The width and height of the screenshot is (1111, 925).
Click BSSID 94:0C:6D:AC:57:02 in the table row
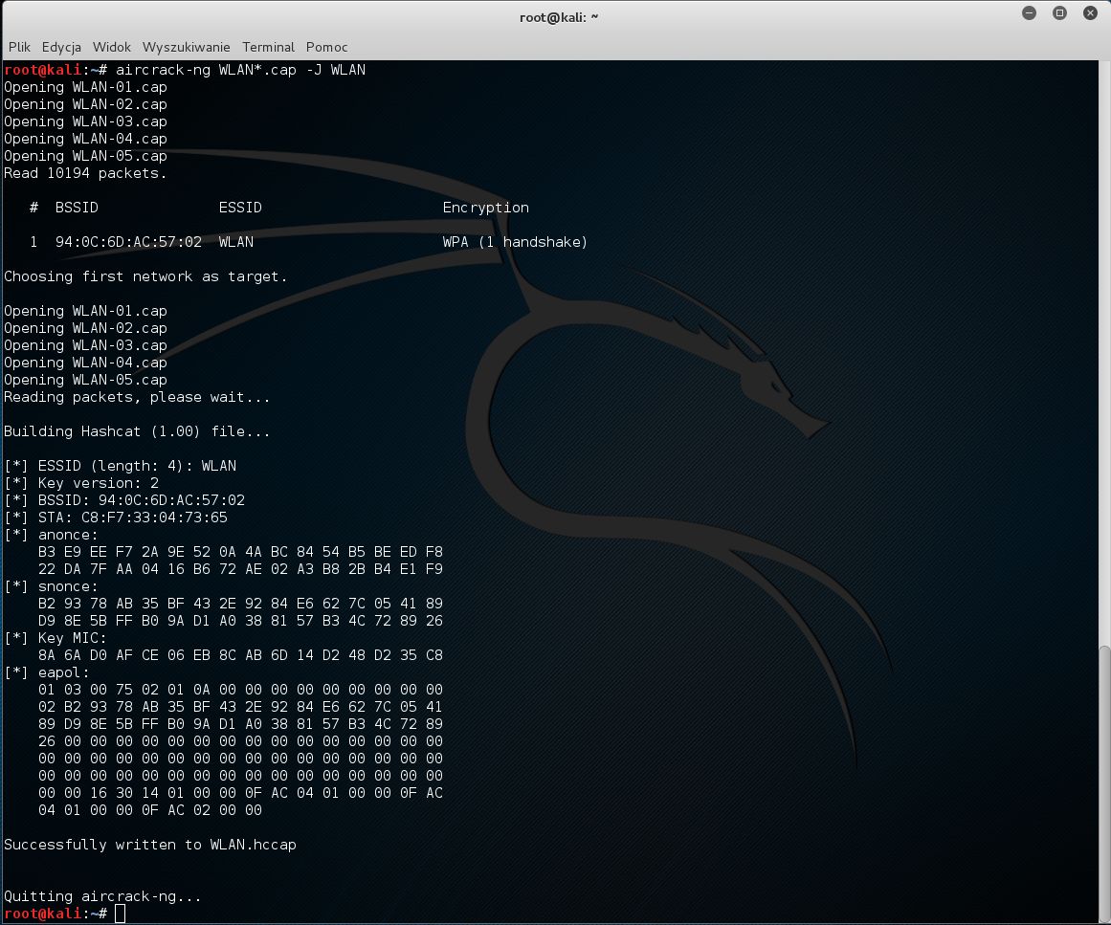pos(128,241)
